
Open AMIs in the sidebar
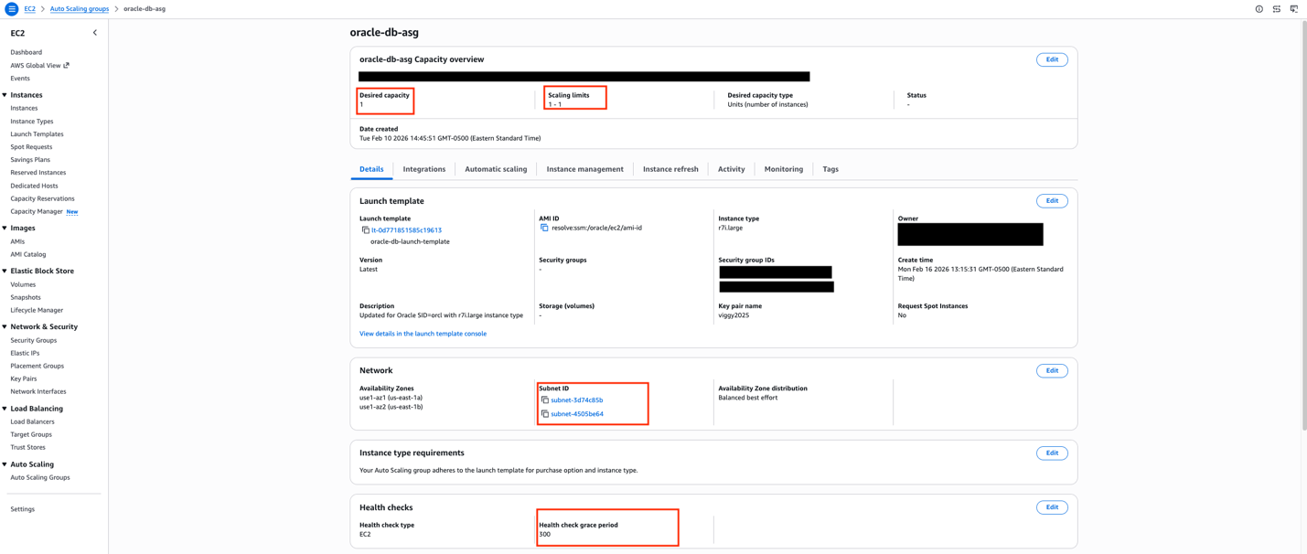coord(17,242)
